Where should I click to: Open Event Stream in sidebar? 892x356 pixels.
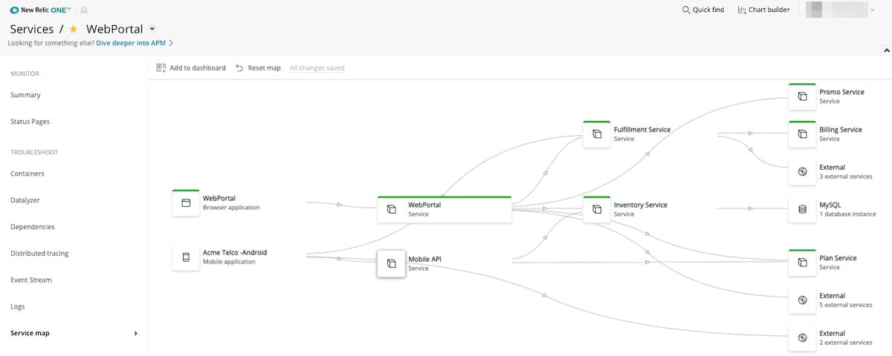click(31, 280)
